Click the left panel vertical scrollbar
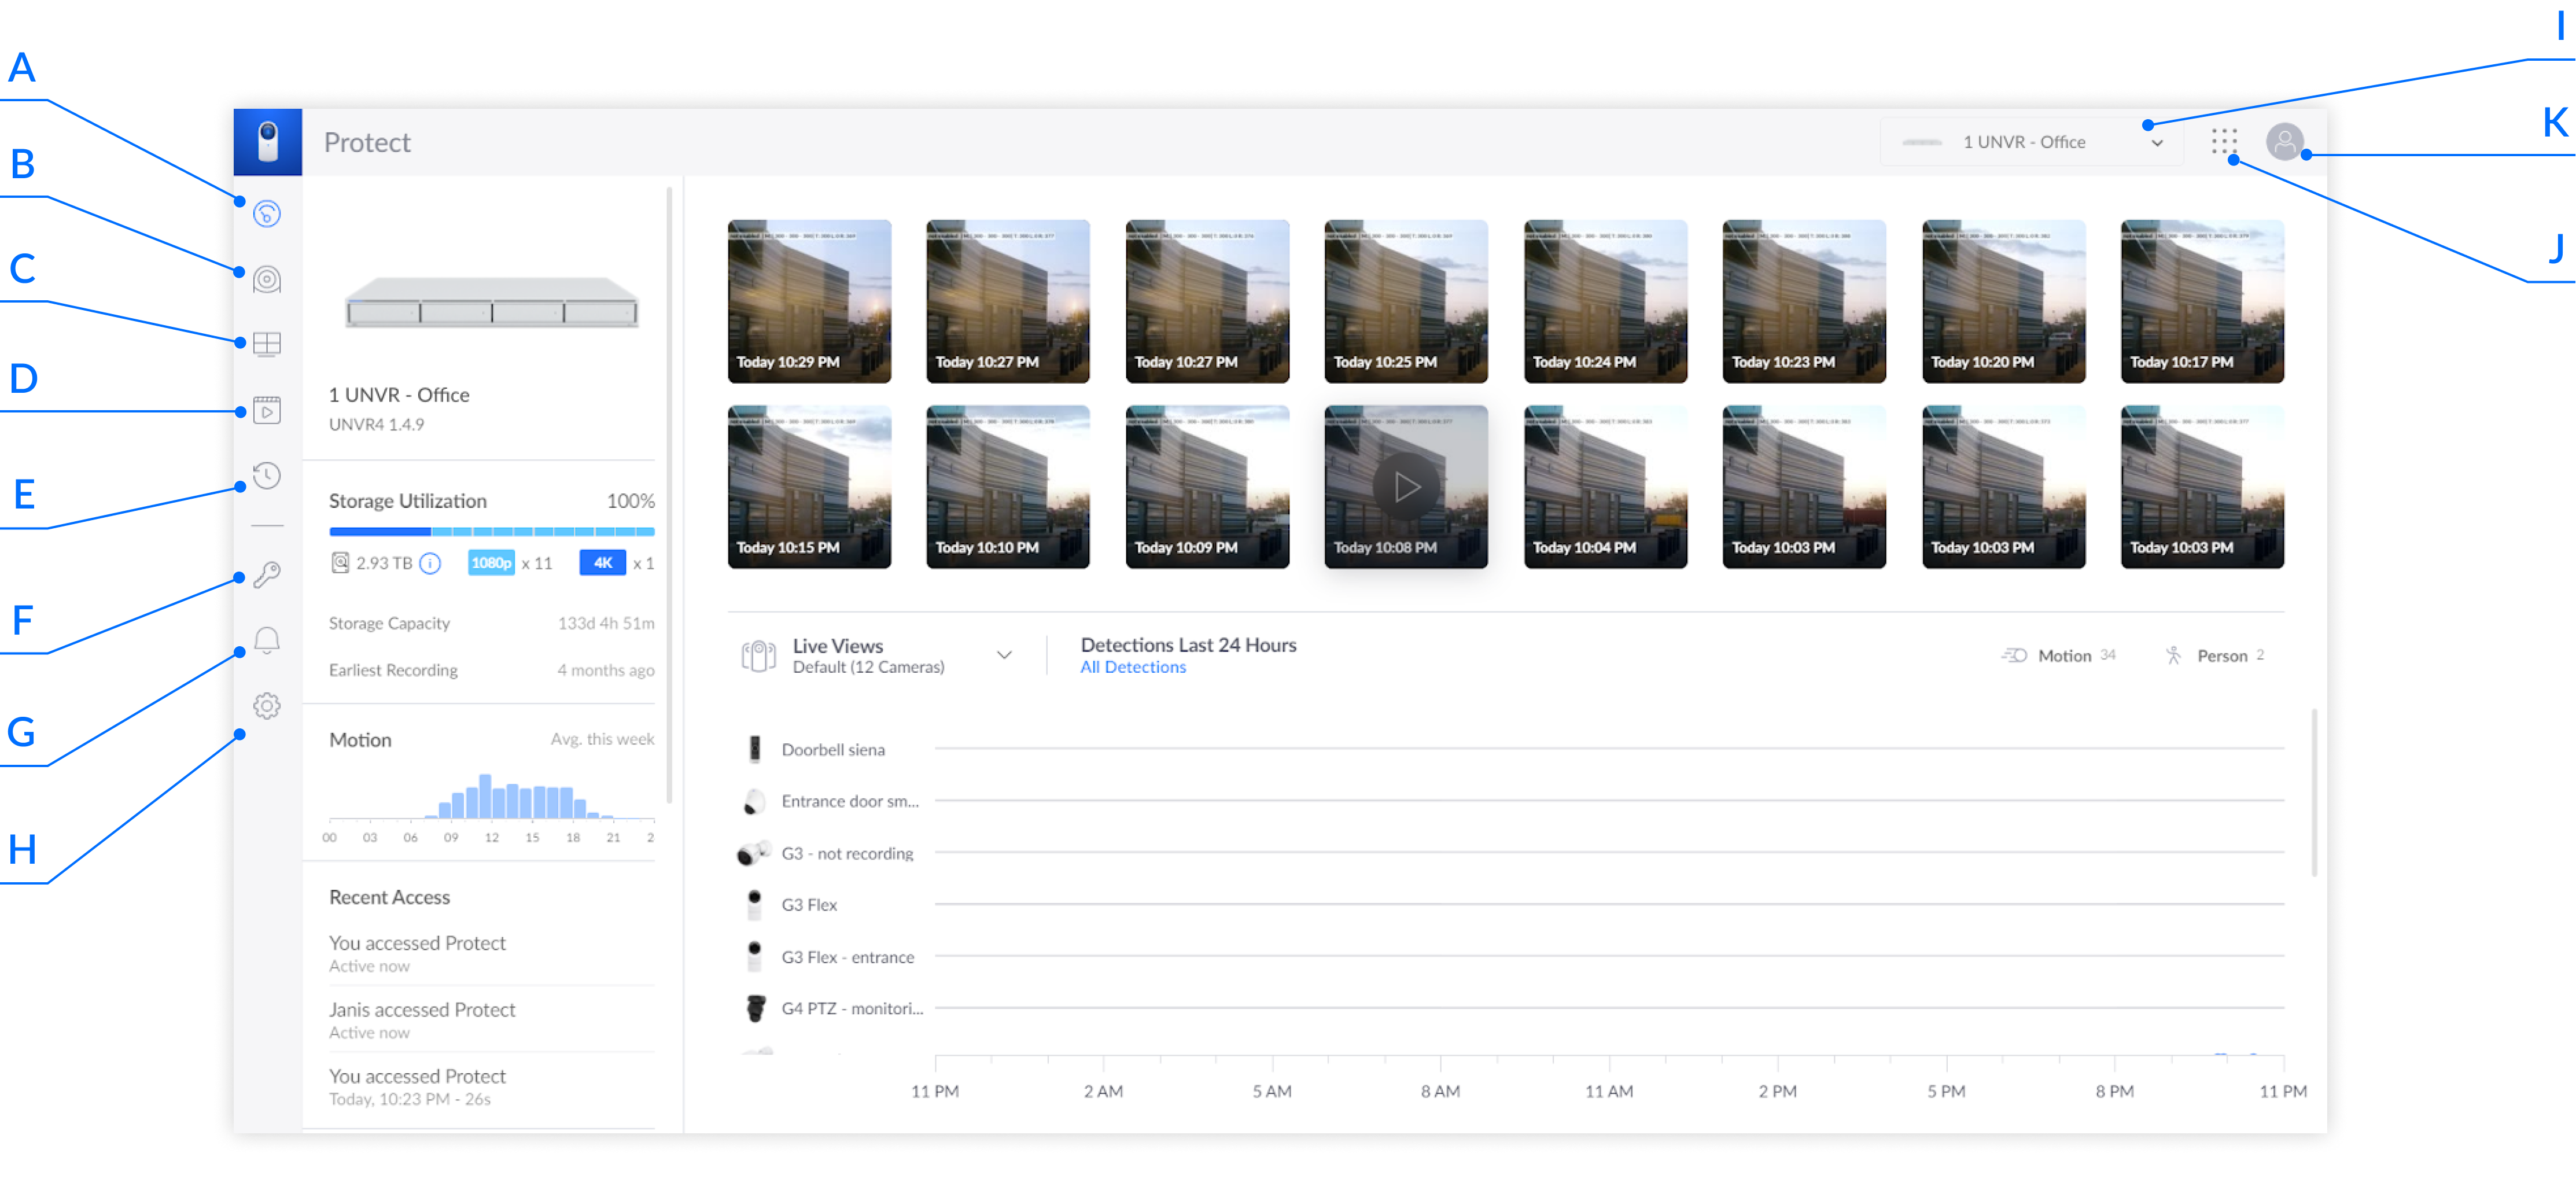 669,495
